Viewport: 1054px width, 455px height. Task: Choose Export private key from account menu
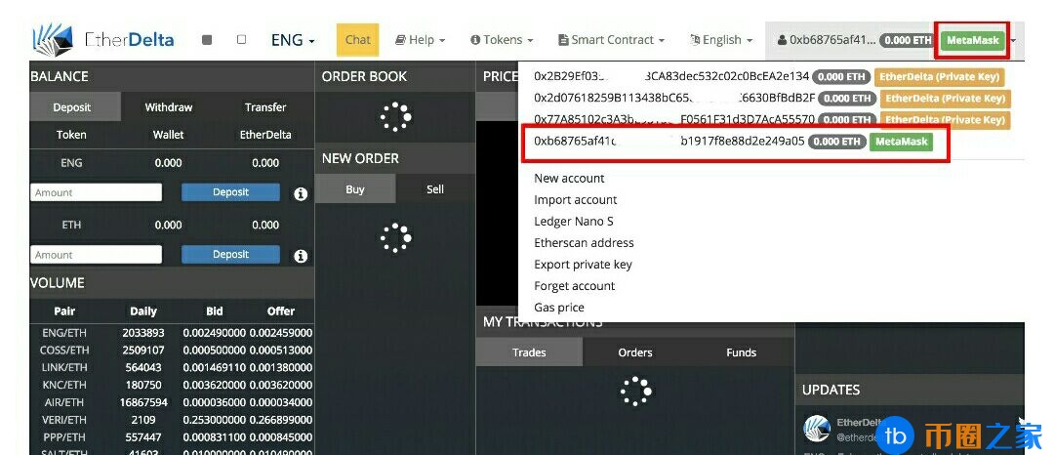(583, 265)
